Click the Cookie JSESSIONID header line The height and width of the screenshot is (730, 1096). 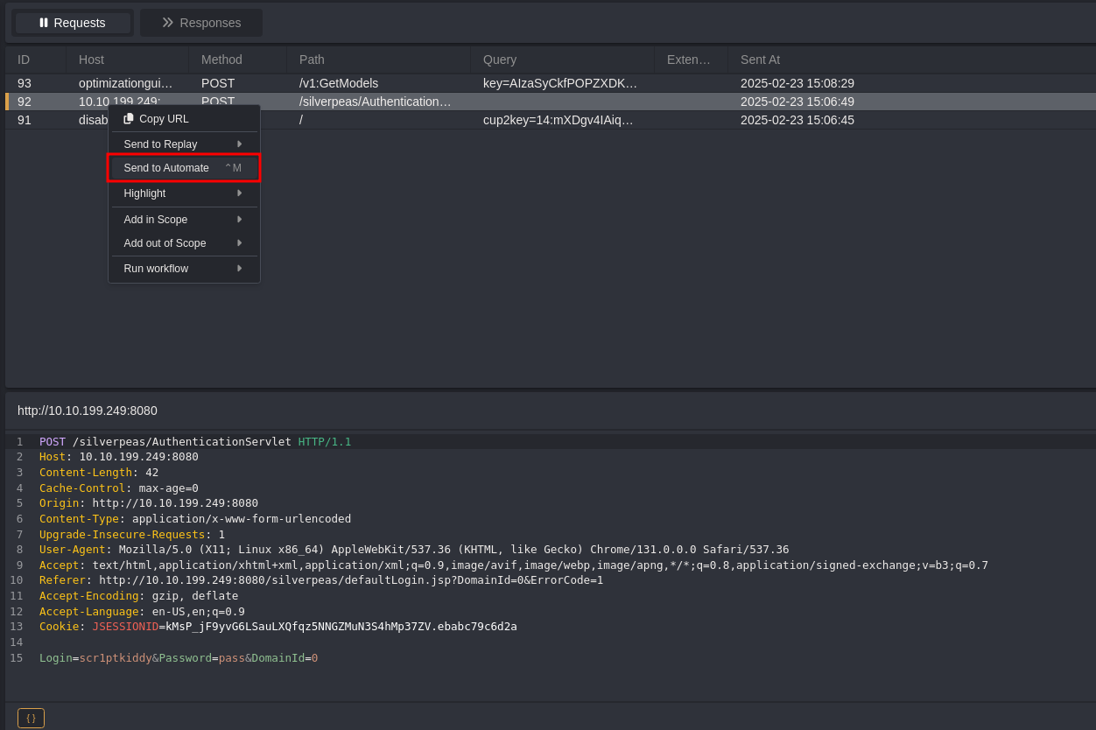point(278,627)
